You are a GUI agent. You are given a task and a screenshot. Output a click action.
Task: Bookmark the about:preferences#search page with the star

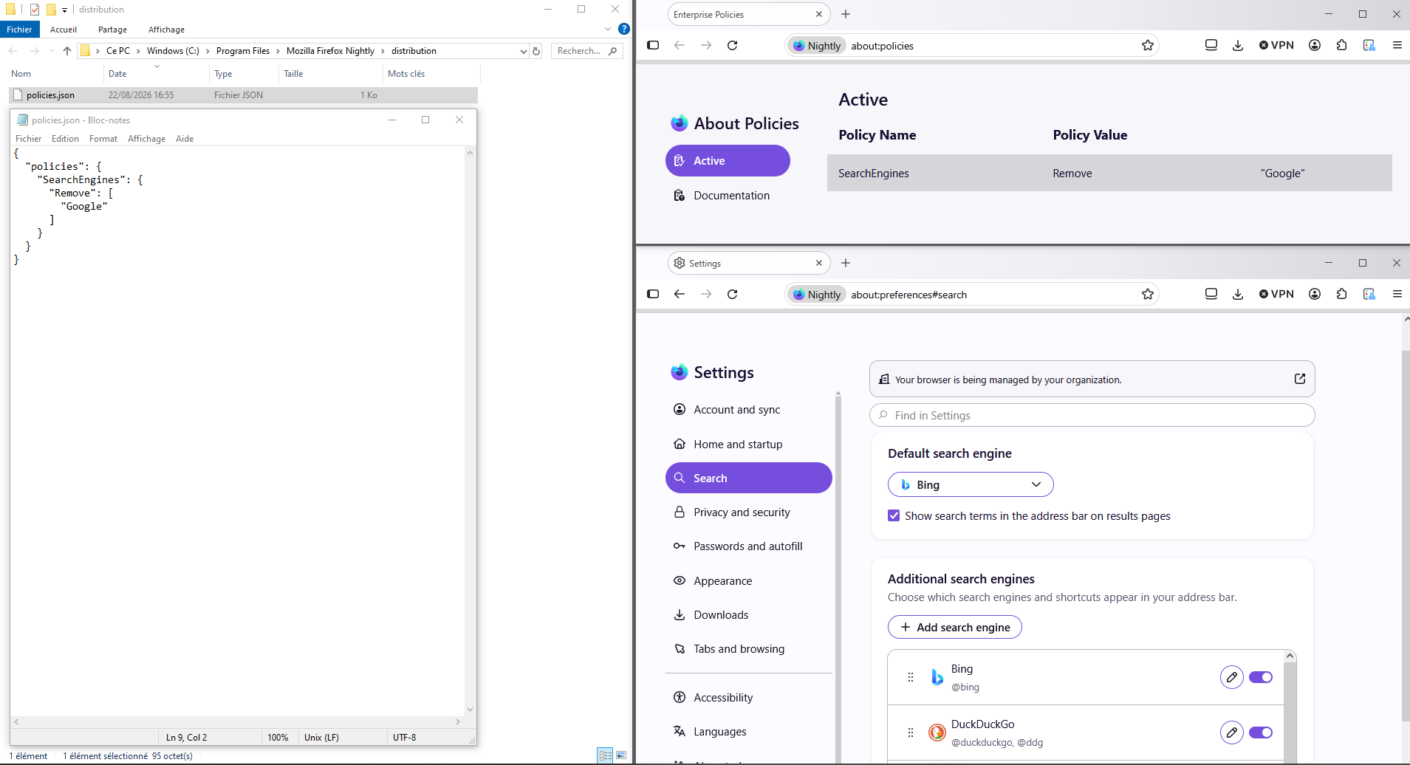pyautogui.click(x=1148, y=294)
